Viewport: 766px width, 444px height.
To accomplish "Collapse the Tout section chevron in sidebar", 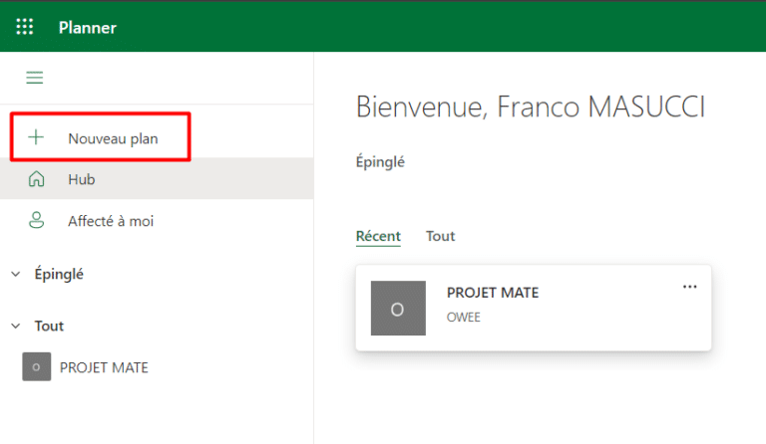I will coord(16,327).
